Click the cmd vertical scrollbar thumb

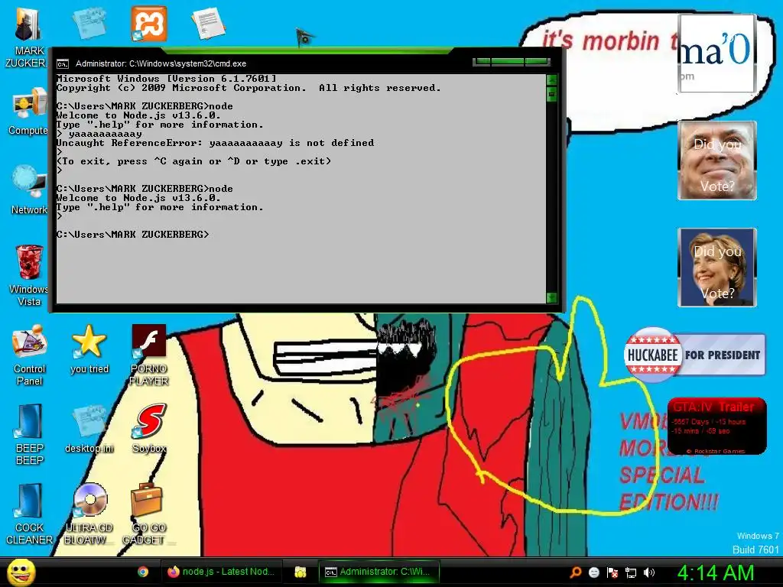(552, 93)
